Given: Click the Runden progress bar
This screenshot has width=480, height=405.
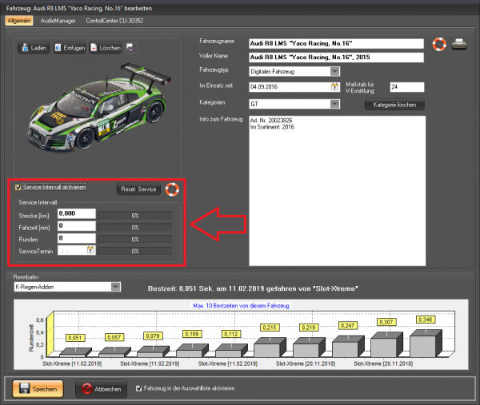Looking at the screenshot, I should click(135, 240).
